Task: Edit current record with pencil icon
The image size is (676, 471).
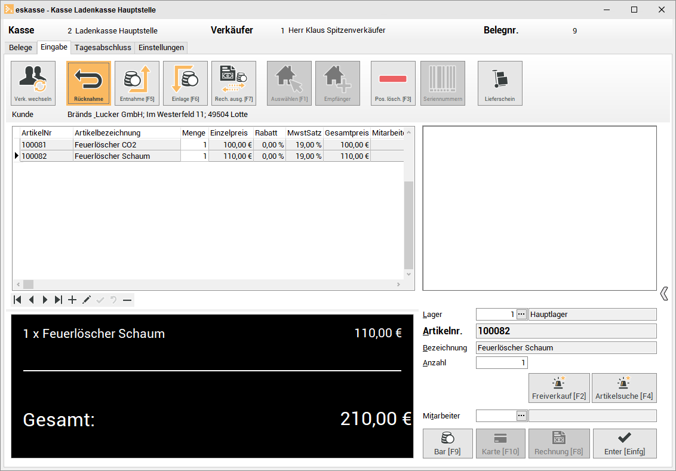Action: [x=86, y=300]
